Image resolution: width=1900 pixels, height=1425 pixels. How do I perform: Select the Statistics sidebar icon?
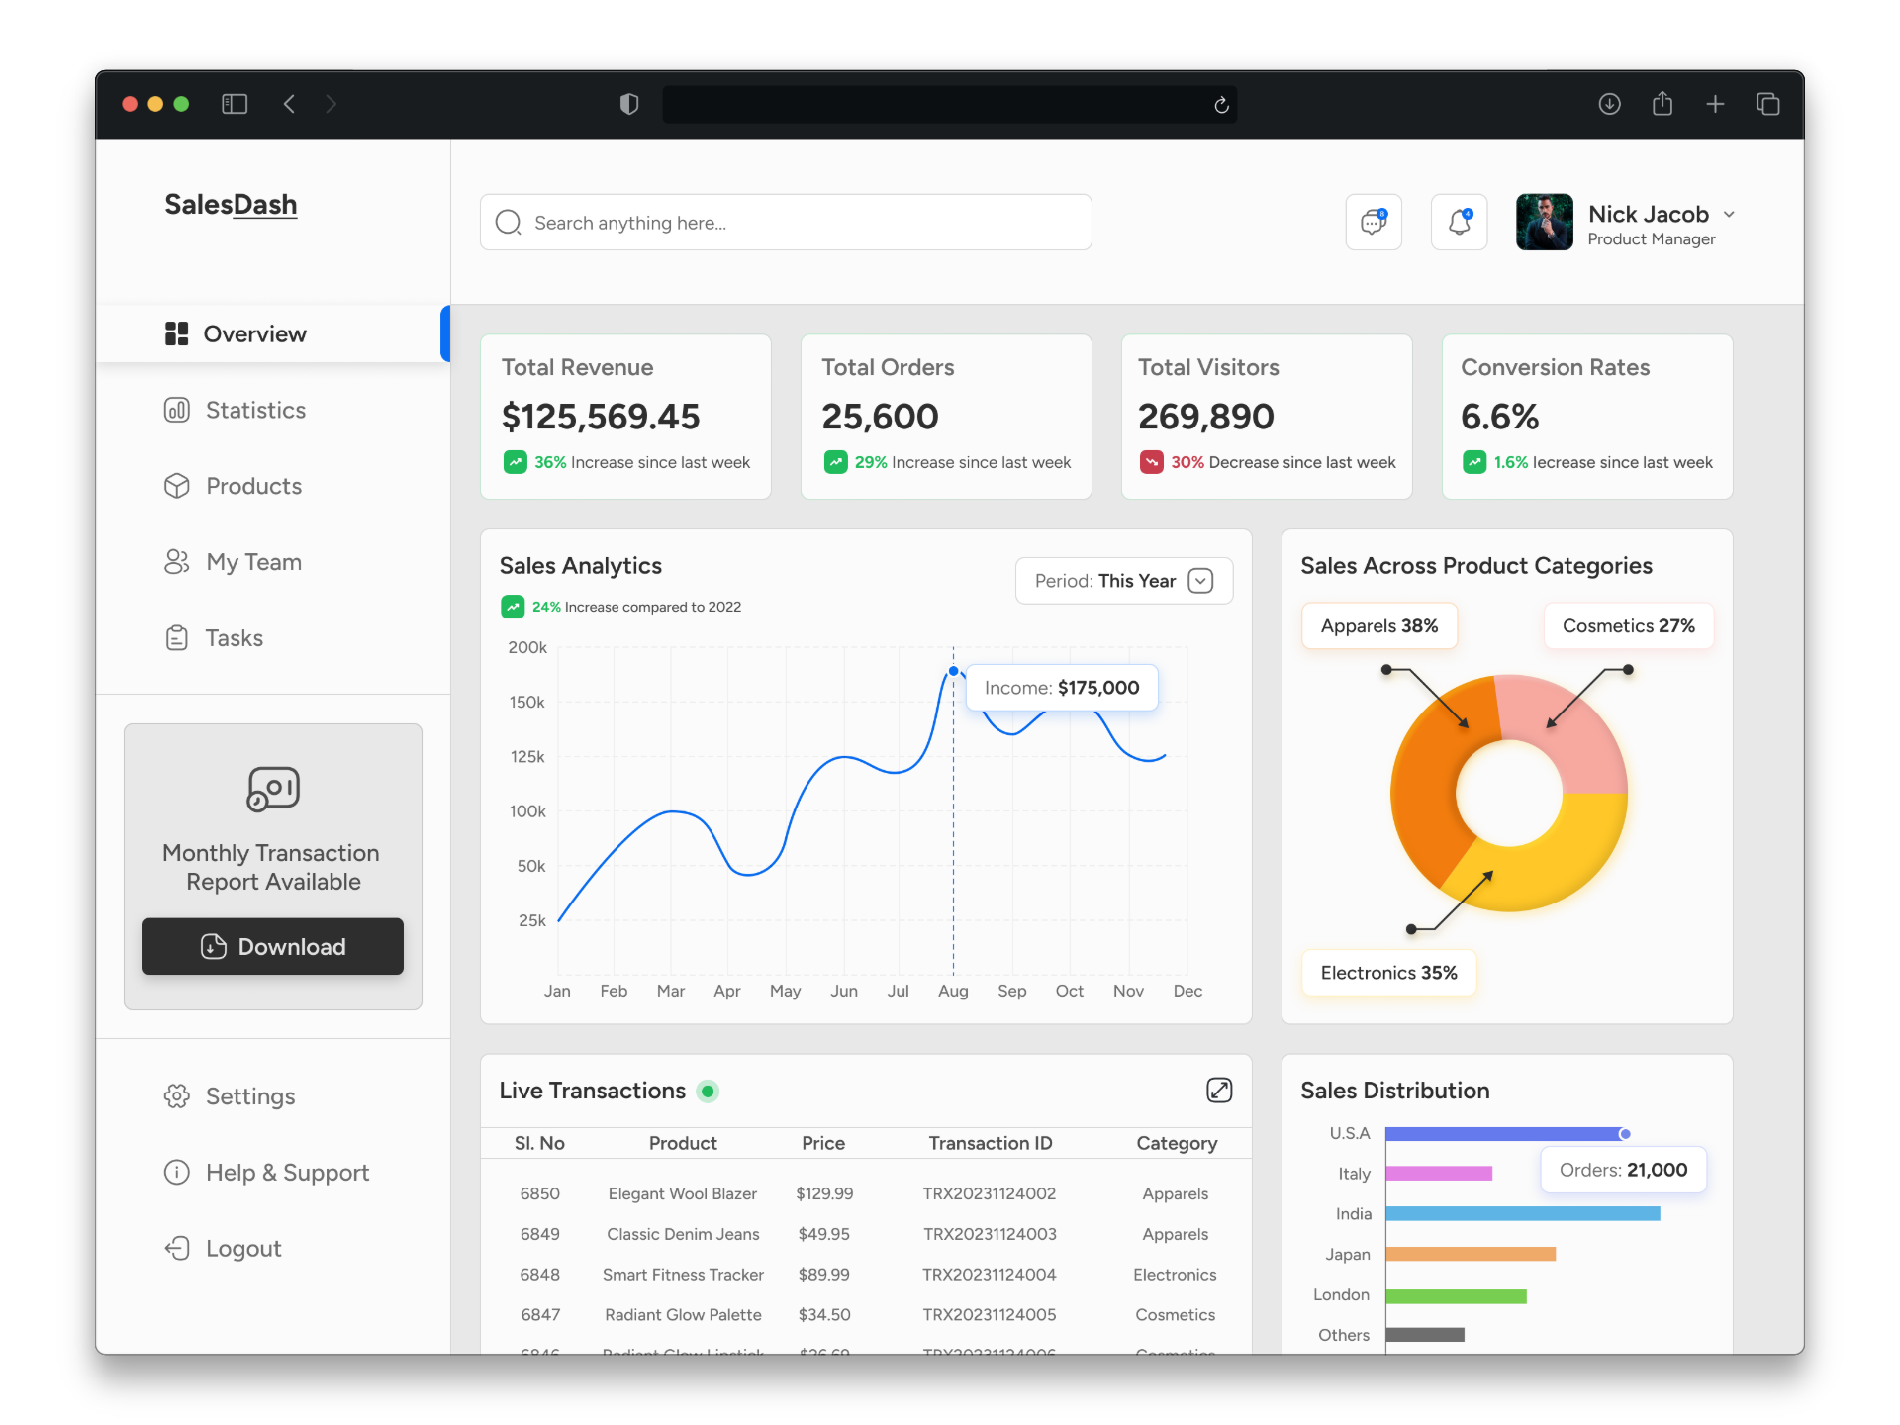click(177, 410)
